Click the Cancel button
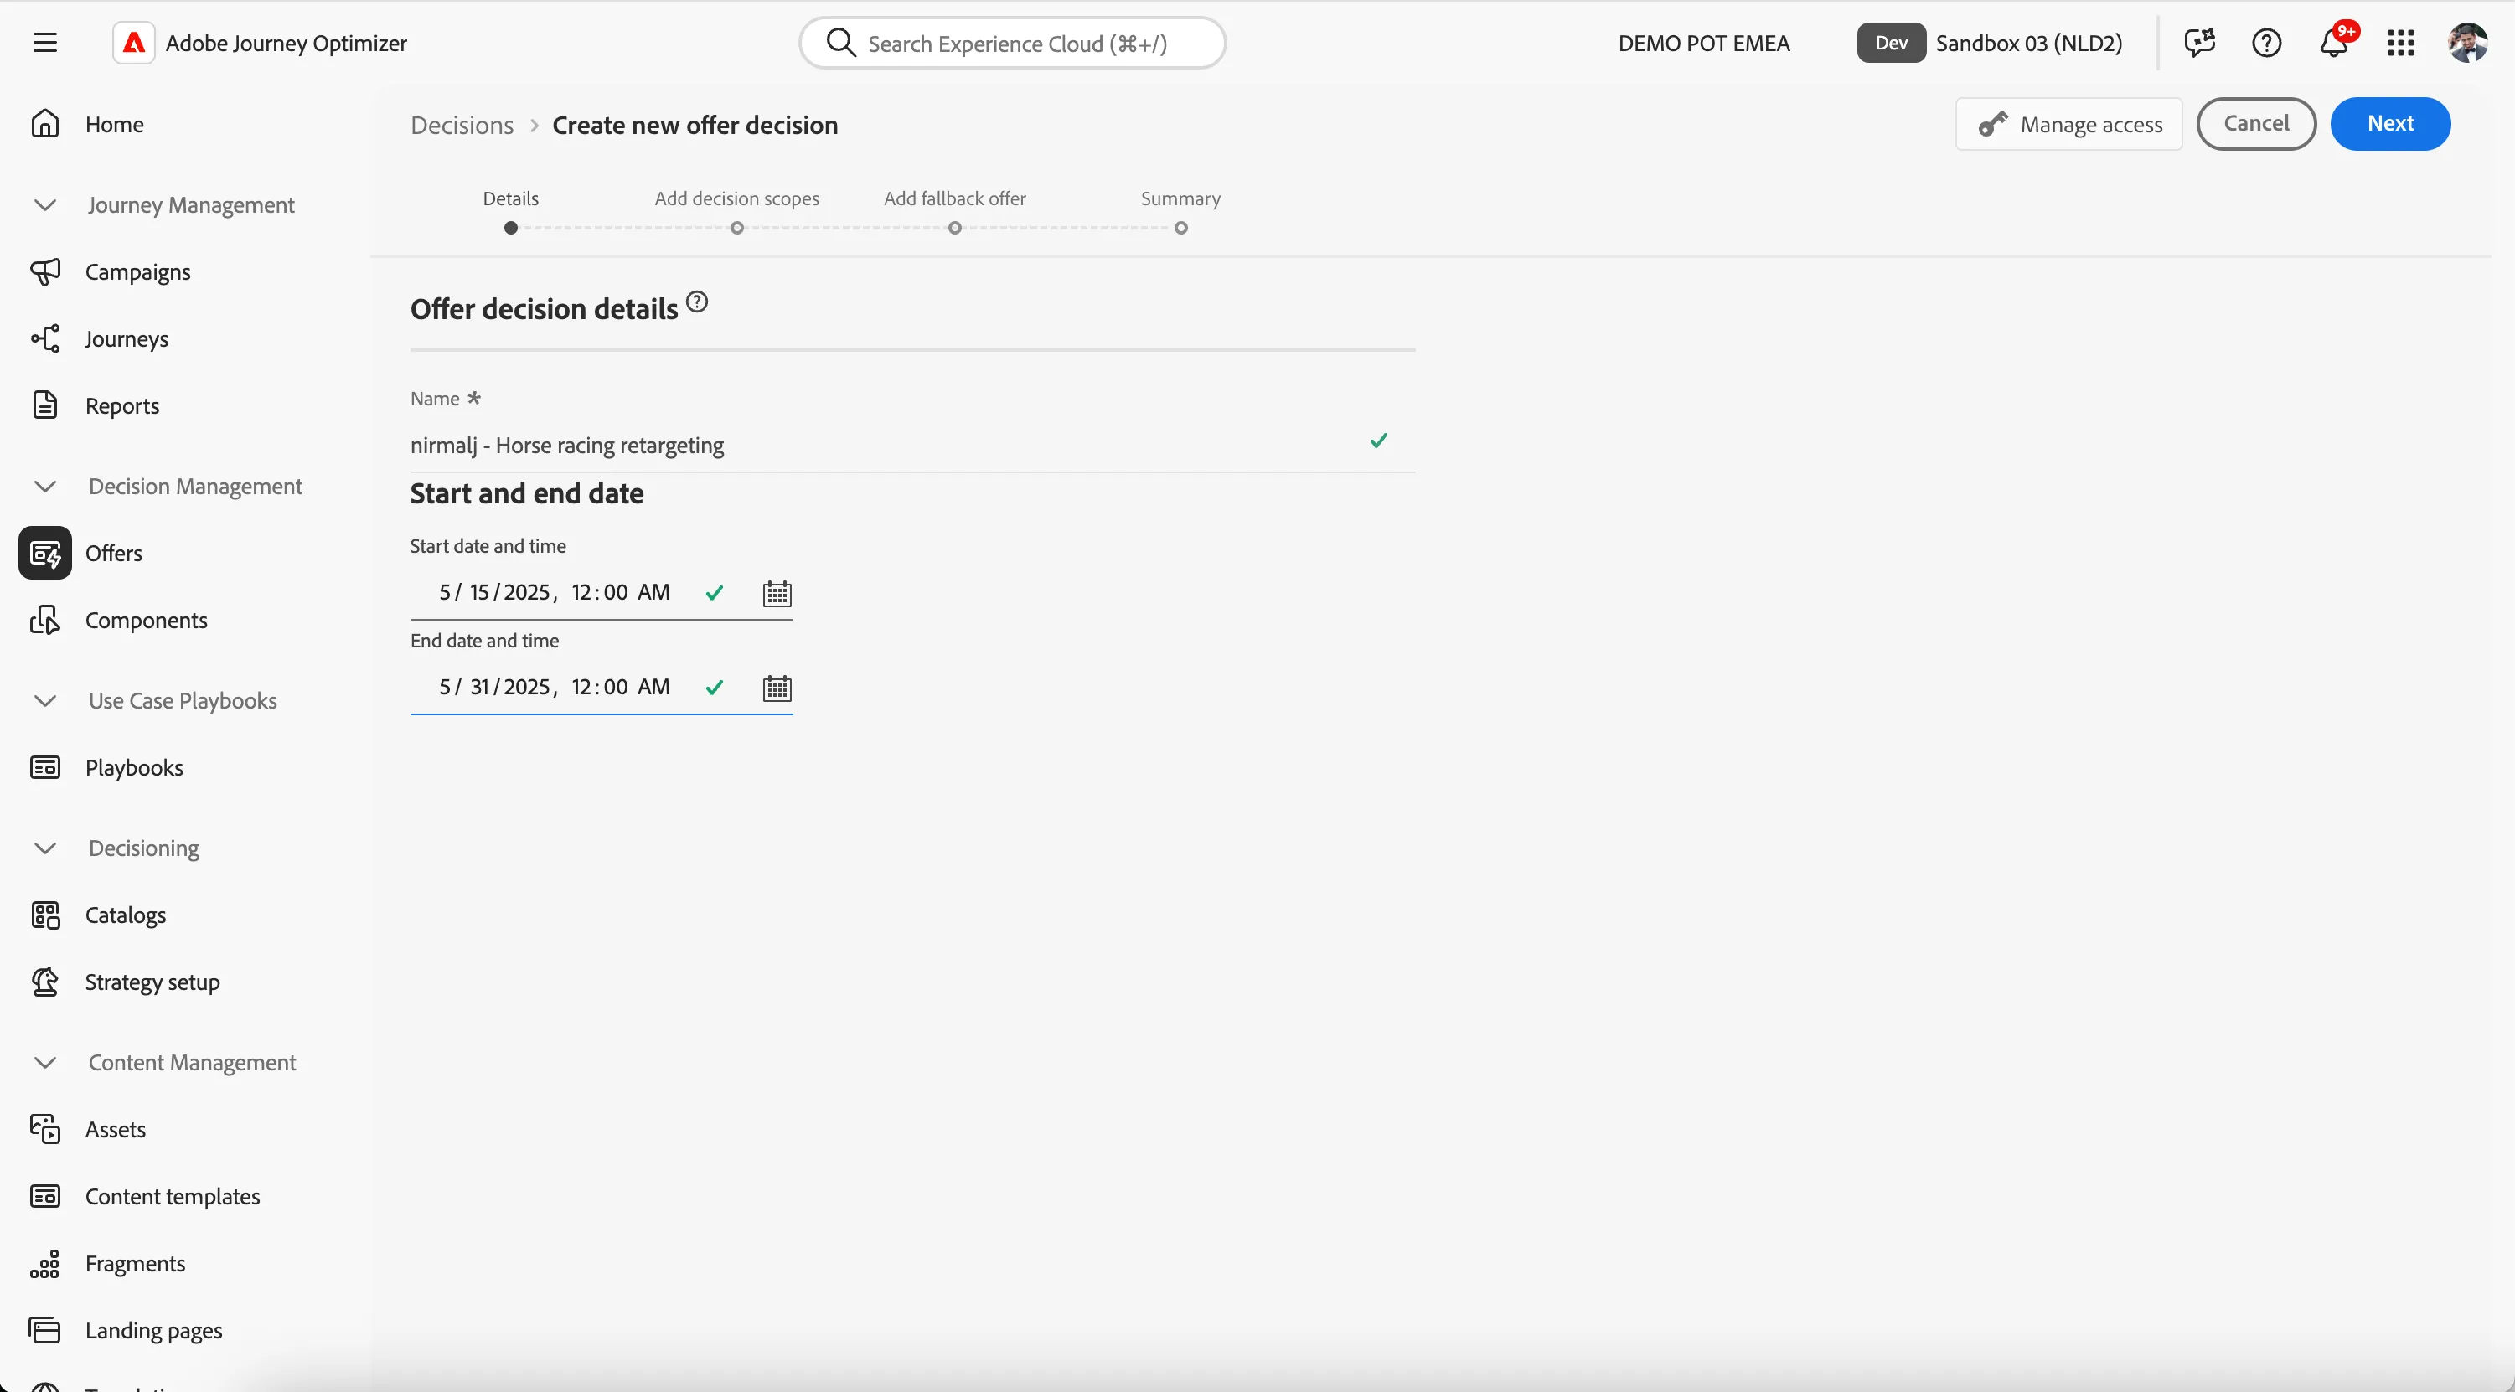The height and width of the screenshot is (1392, 2515). (2256, 124)
